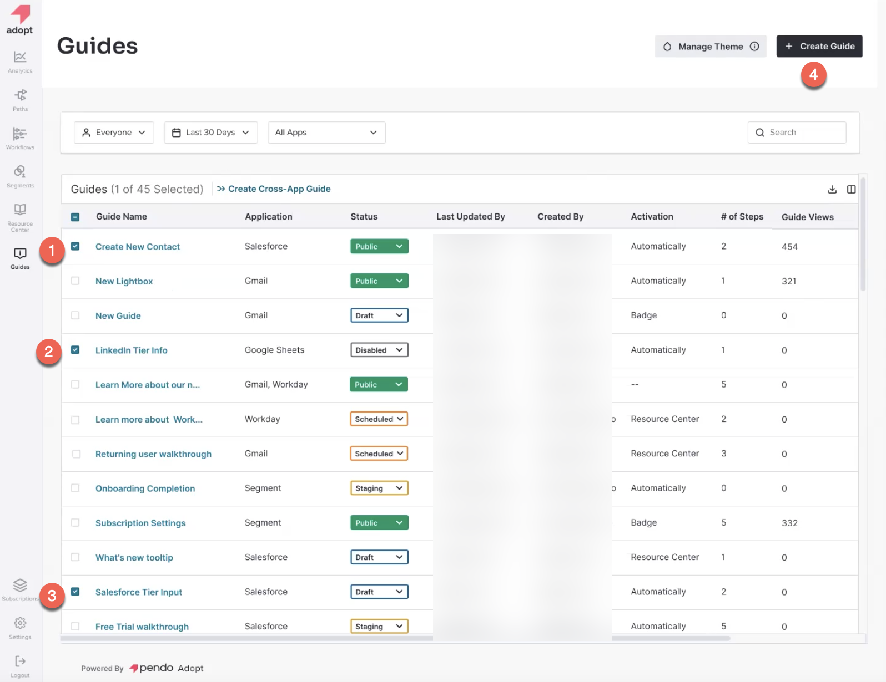Click the vertical scrollbar of the guides table
The height and width of the screenshot is (682, 886).
(x=863, y=234)
